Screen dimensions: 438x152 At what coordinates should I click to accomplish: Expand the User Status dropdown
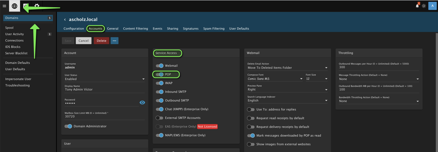[x=104, y=79]
